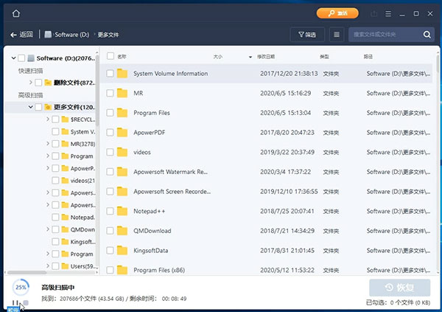Click the 25% scan progress circle
The image size is (442, 312).
(x=21, y=286)
